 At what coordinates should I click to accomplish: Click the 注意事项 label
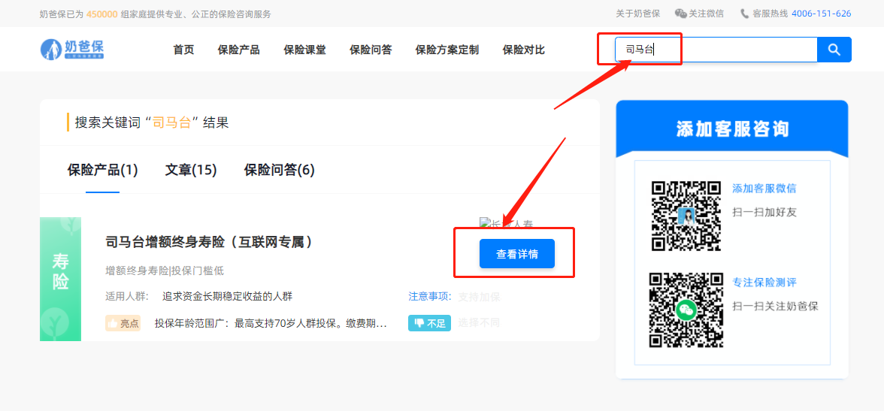[x=430, y=297]
